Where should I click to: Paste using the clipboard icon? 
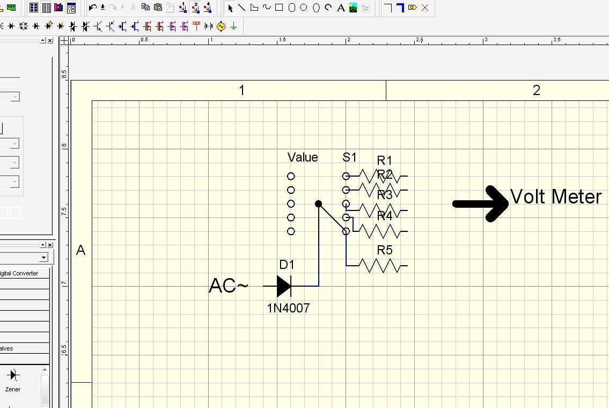[x=158, y=7]
